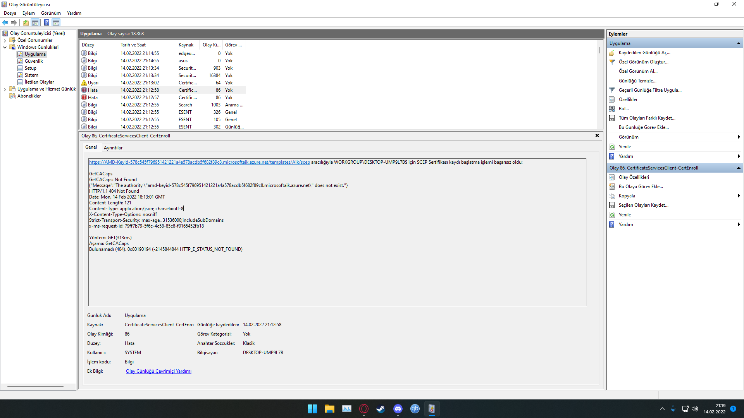Switch to the Ayrıntılar tab
This screenshot has width=744, height=418.
pos(113,148)
